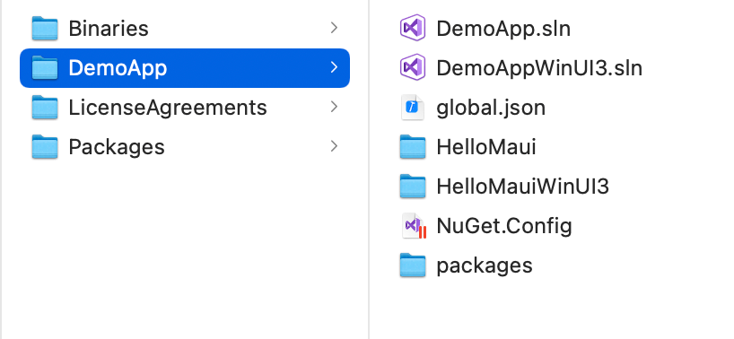
Task: Select the HelloMaui folder name
Action: point(486,147)
